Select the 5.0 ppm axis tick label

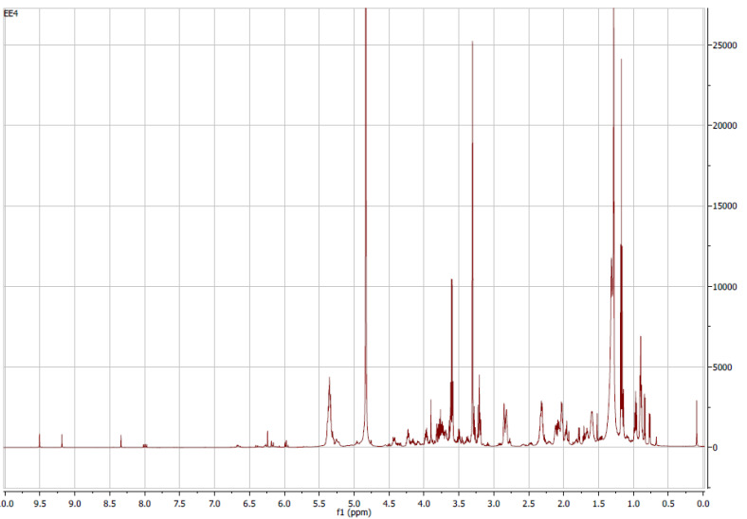pyautogui.click(x=354, y=504)
